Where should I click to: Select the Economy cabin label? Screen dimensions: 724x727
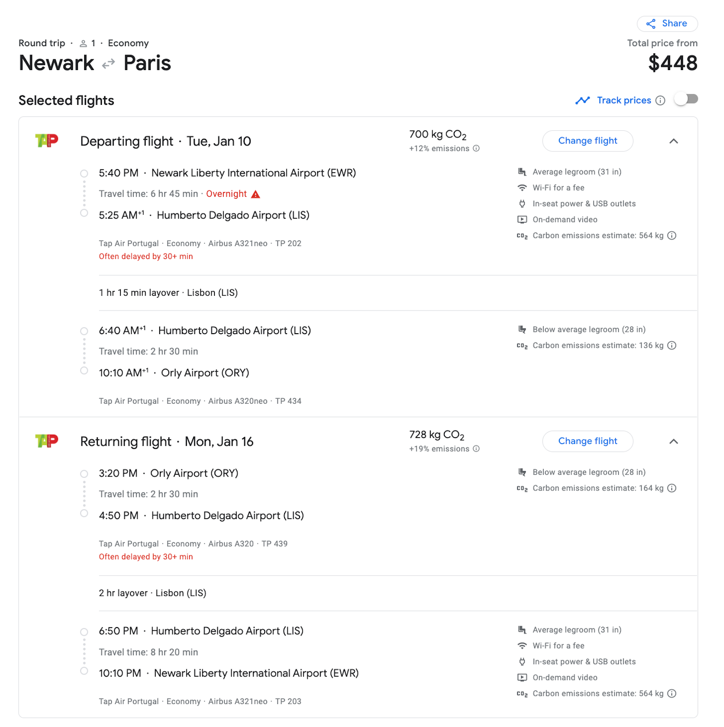(x=128, y=43)
